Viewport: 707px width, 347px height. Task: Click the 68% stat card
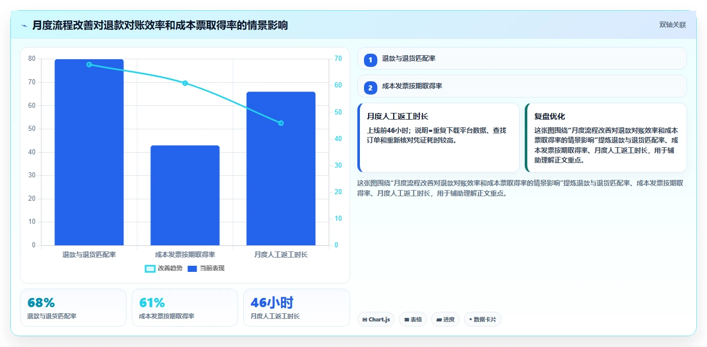[x=73, y=308]
